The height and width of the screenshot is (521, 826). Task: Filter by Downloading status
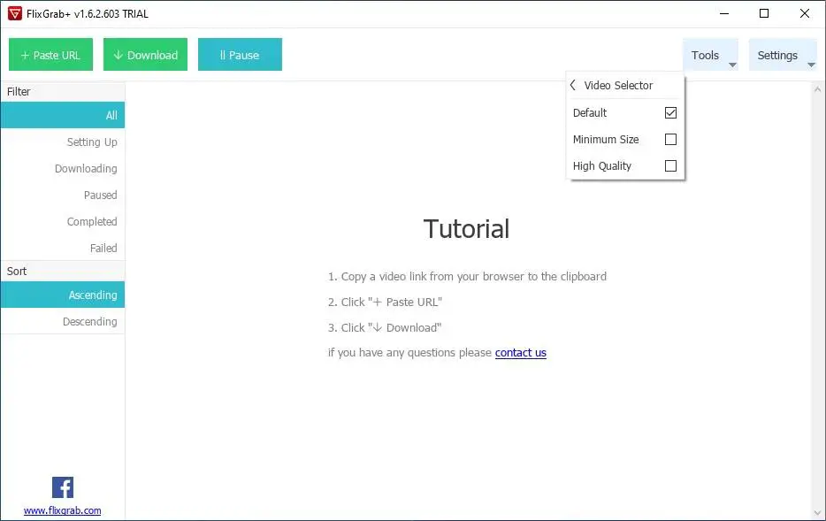[x=63, y=169]
